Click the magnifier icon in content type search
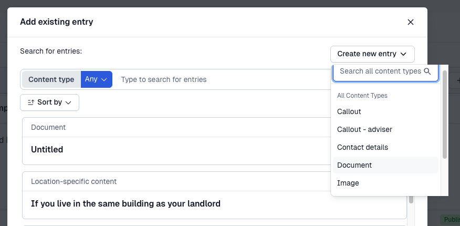The height and width of the screenshot is (226, 460). tap(427, 71)
